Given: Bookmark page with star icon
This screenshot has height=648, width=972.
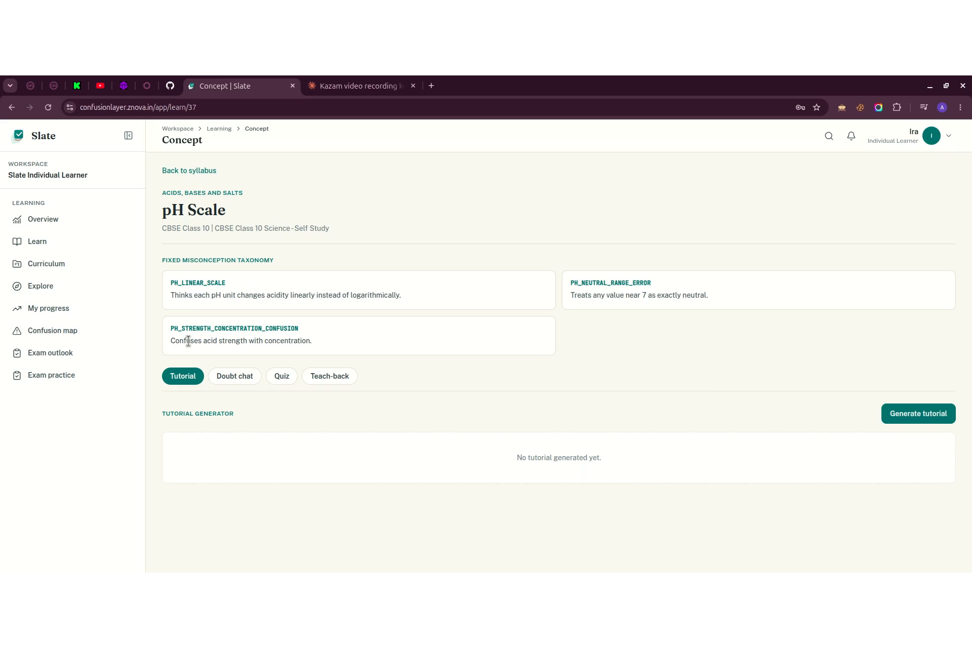Looking at the screenshot, I should 817,107.
